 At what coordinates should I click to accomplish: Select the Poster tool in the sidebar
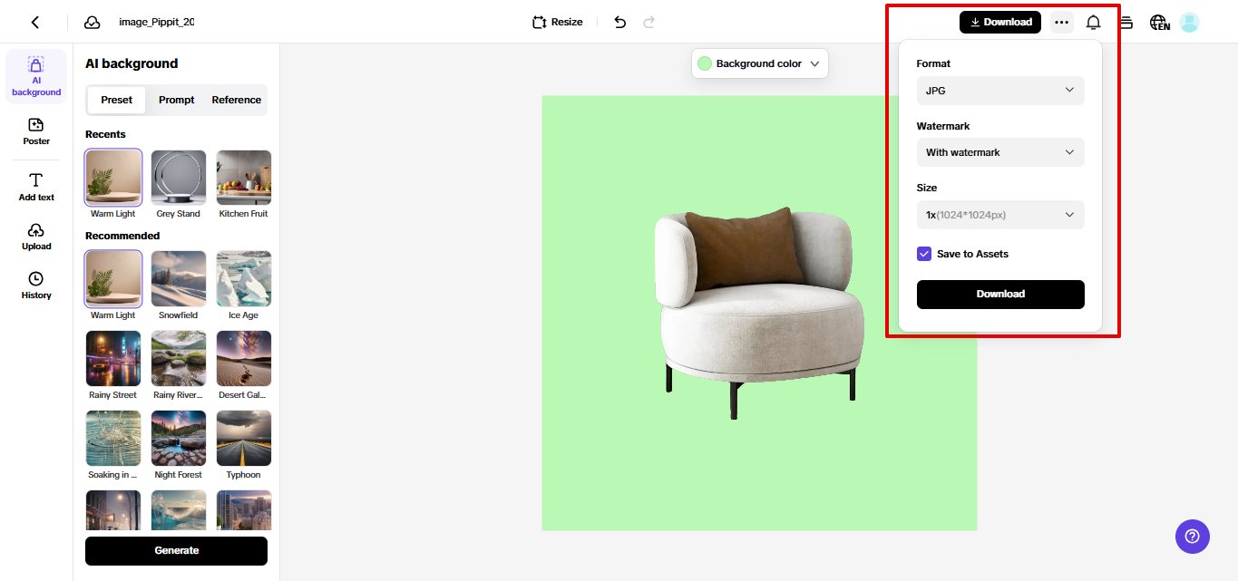(x=35, y=132)
